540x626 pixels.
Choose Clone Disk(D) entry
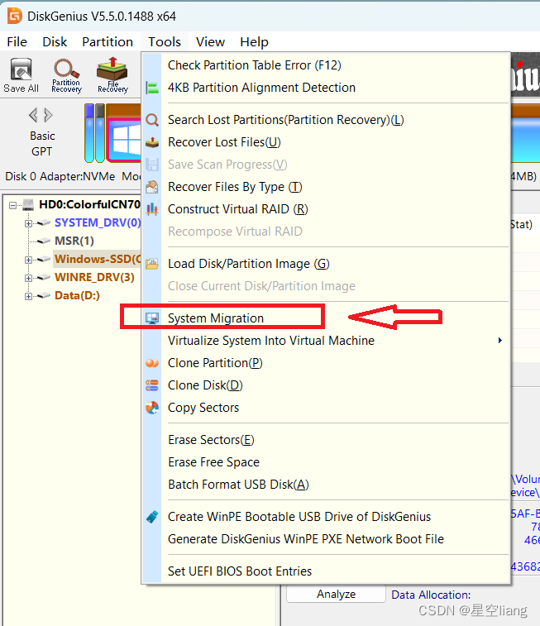[x=326, y=385]
